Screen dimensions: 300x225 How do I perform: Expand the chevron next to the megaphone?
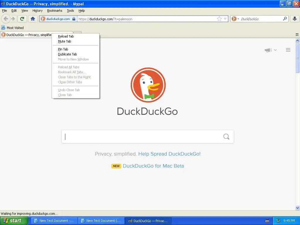click(275, 50)
